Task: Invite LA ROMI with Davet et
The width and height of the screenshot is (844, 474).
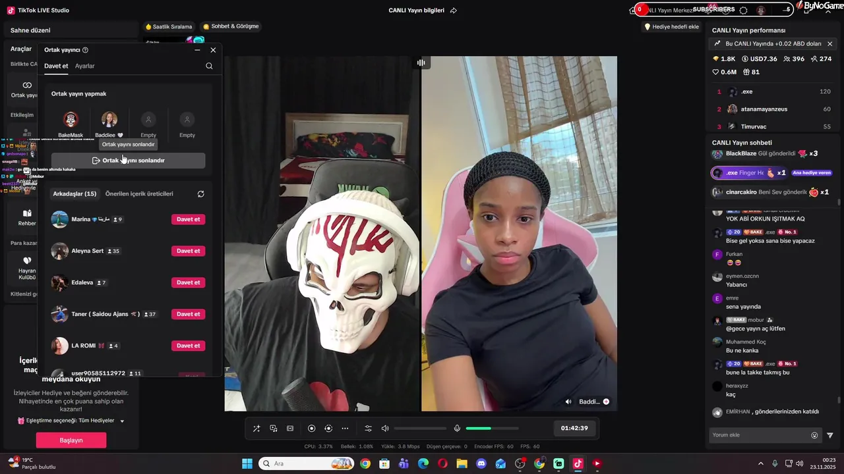Action: pyautogui.click(x=188, y=346)
